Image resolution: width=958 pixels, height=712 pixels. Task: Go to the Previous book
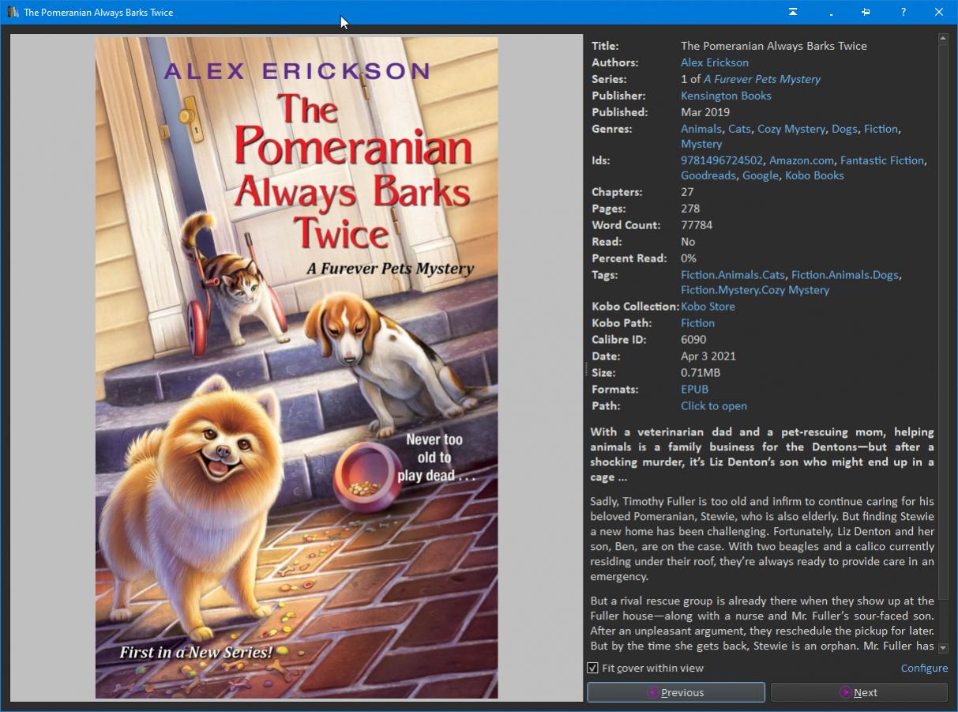click(675, 692)
